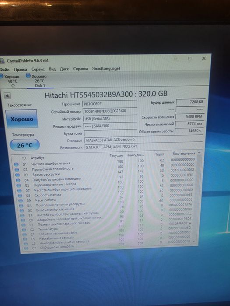Viewport: 230px width, 306px height.
Task: Click the rotation speed value 5400 RPM
Action: 190,117
